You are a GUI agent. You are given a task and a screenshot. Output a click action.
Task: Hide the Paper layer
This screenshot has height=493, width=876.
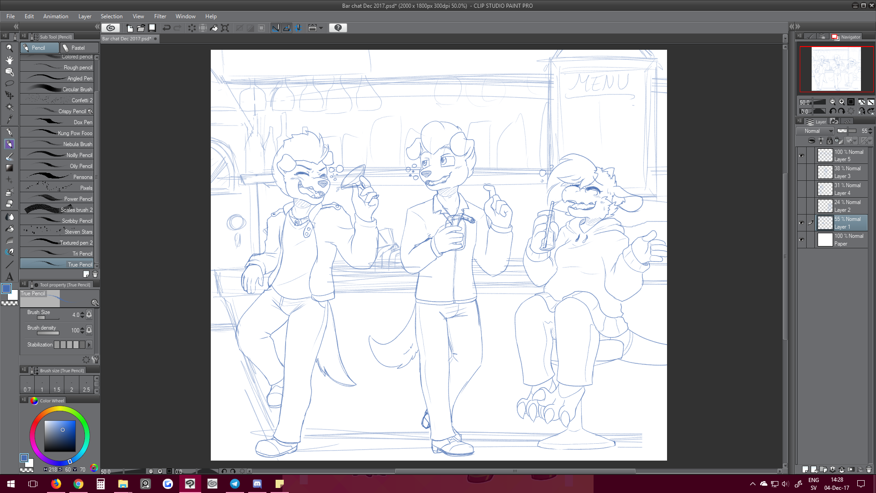click(x=801, y=240)
